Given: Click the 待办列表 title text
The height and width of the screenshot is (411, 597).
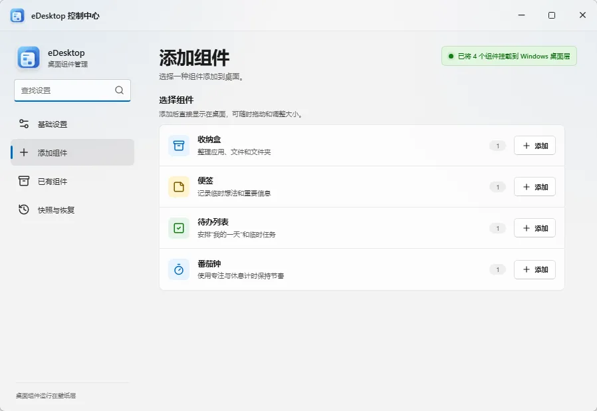Looking at the screenshot, I should tap(213, 221).
